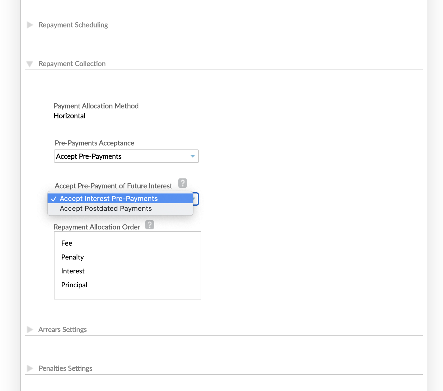Select Principal in the allocation order list
The image size is (443, 391).
pyautogui.click(x=74, y=285)
